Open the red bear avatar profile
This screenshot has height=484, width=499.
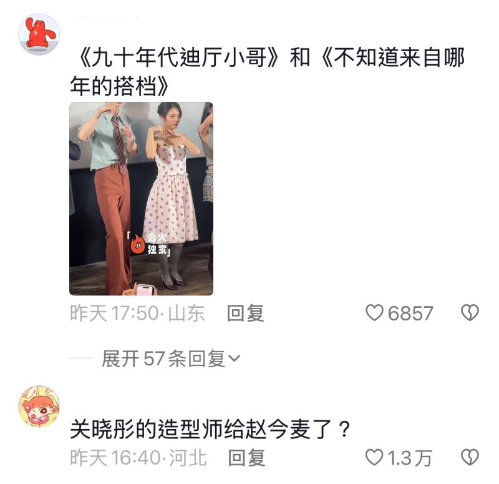tap(39, 34)
